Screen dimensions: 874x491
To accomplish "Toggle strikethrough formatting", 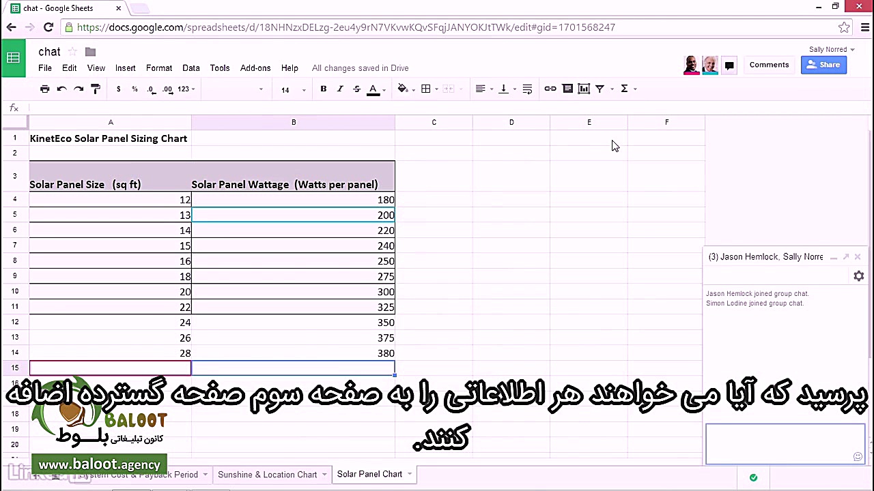I will [x=356, y=89].
